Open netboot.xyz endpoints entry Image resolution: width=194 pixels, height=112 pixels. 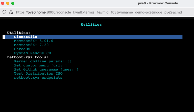[x=38, y=78]
